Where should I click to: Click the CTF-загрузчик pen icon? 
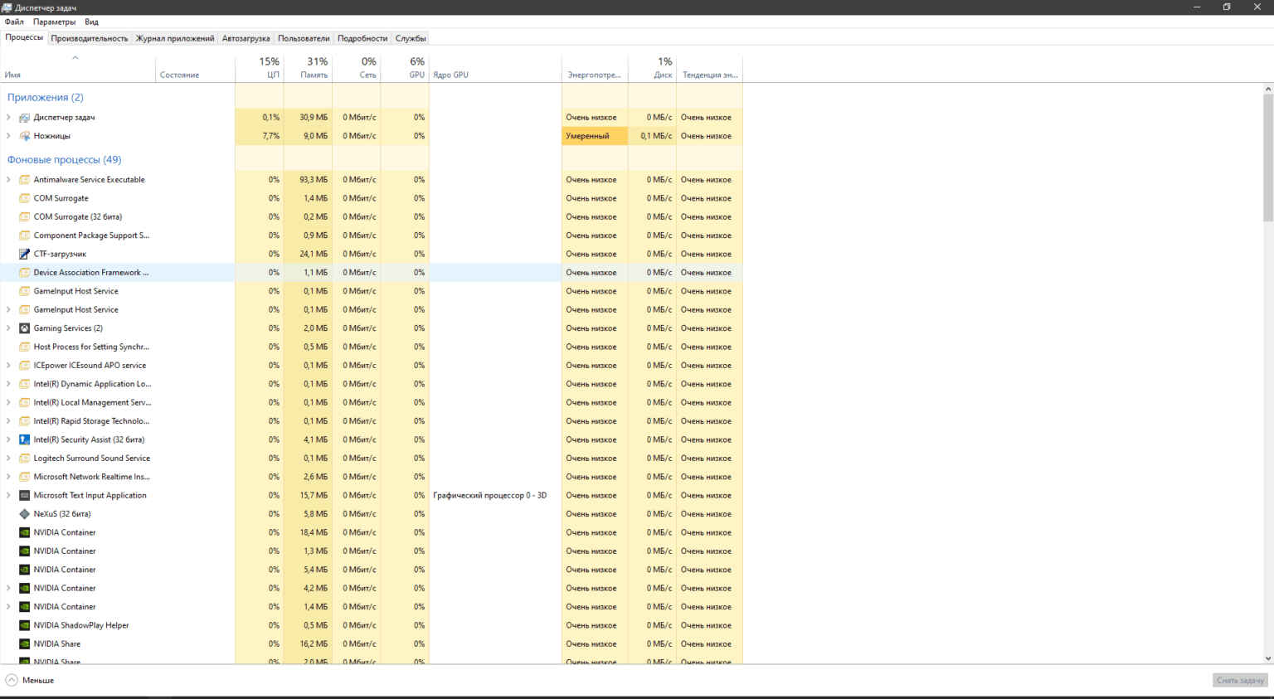[x=25, y=254]
